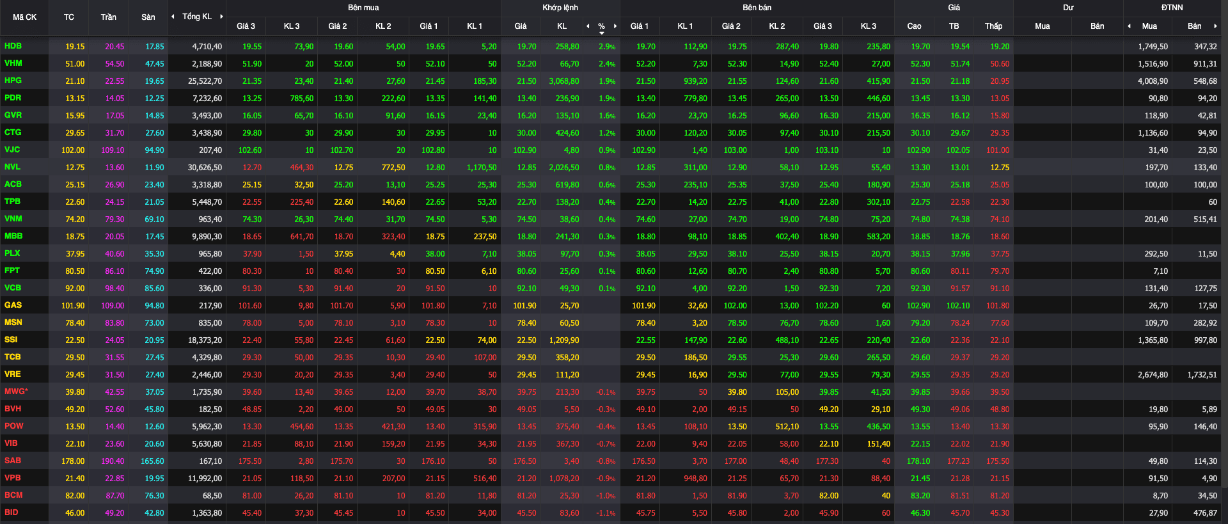
Task: Select the GAS ticker symbol
Action: click(x=13, y=305)
